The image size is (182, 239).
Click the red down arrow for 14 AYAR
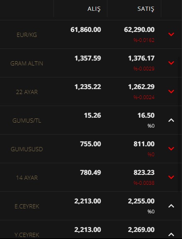[x=171, y=177]
